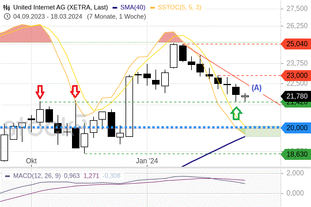Click the black 21,780 last price tag
311x207 pixels.
point(296,96)
